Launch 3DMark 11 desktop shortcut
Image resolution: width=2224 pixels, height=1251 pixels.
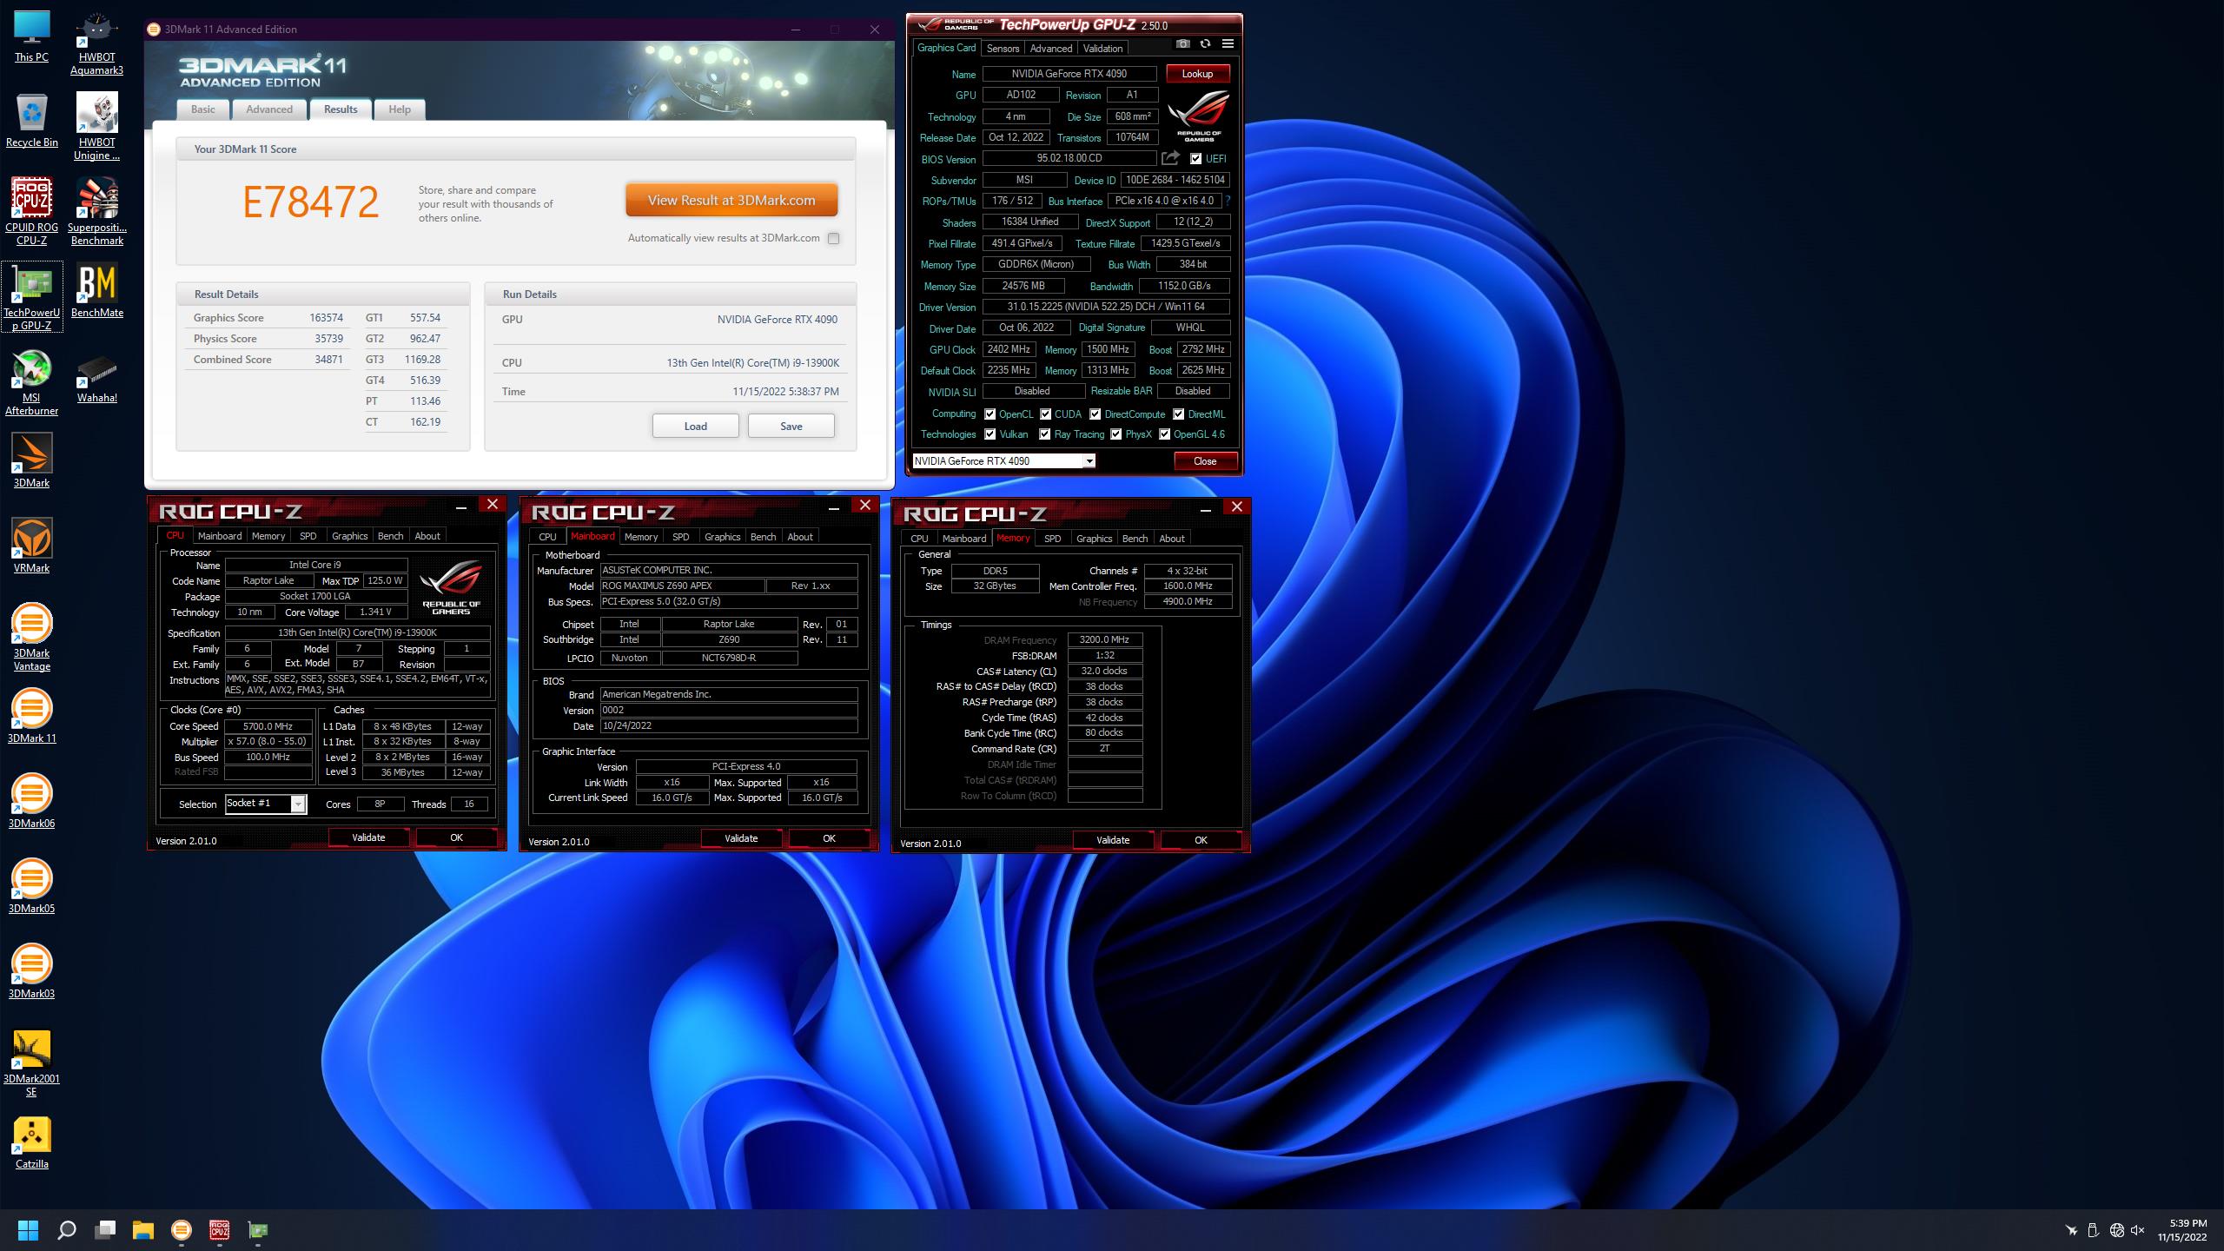[32, 717]
